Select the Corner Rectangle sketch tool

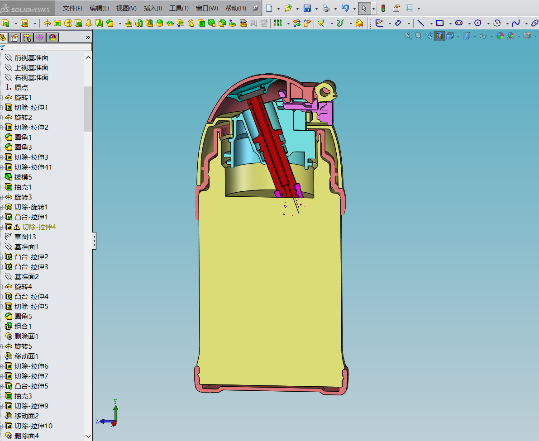(439, 23)
